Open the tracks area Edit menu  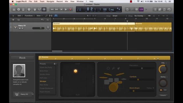tap(20, 16)
